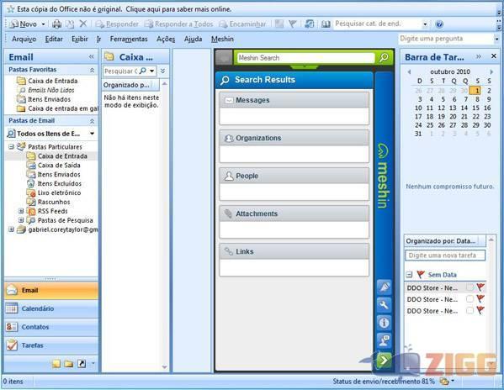Collapse the Pastas Favoritas section

[x=92, y=70]
